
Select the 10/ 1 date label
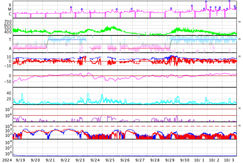coord(199,160)
